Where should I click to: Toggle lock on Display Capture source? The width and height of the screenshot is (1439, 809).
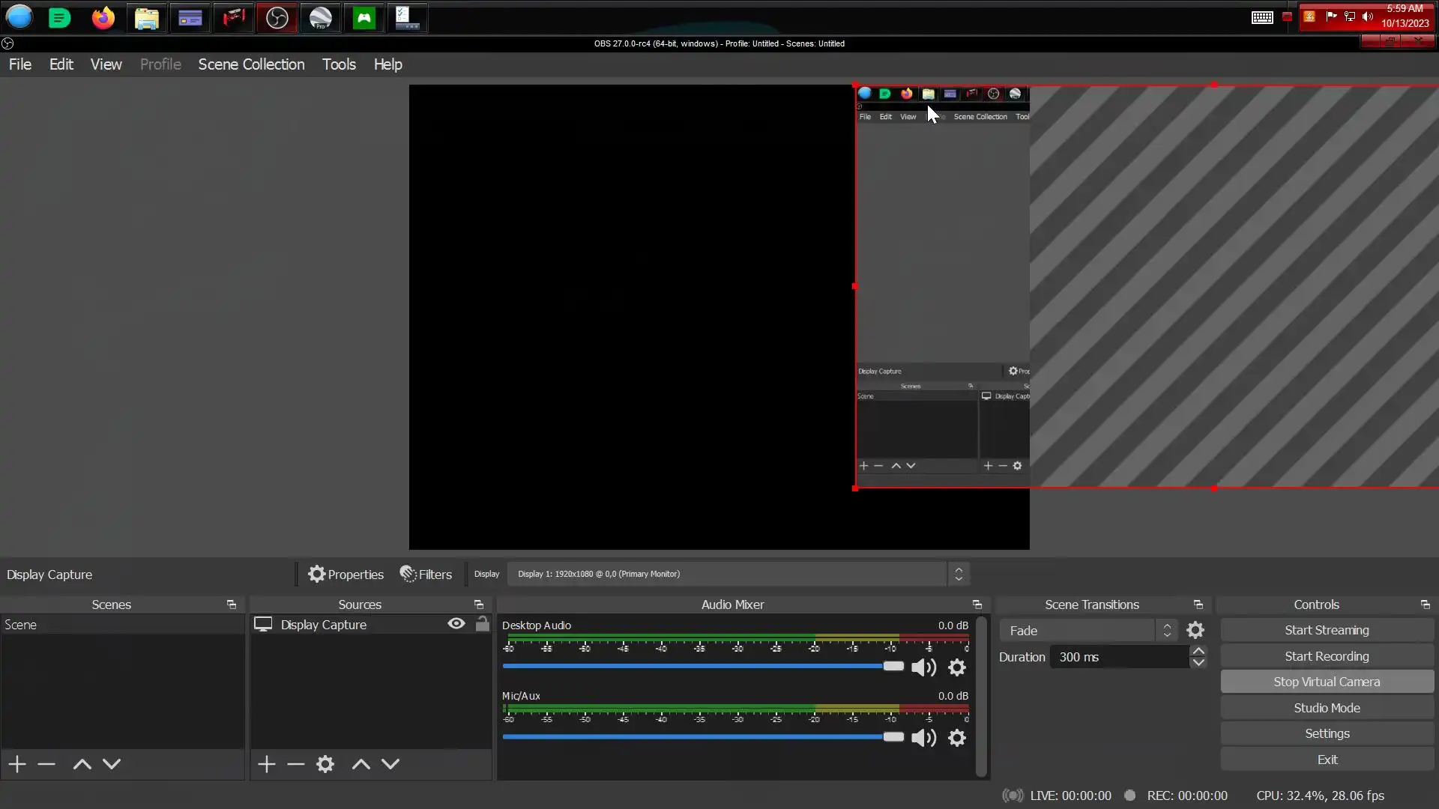coord(483,624)
